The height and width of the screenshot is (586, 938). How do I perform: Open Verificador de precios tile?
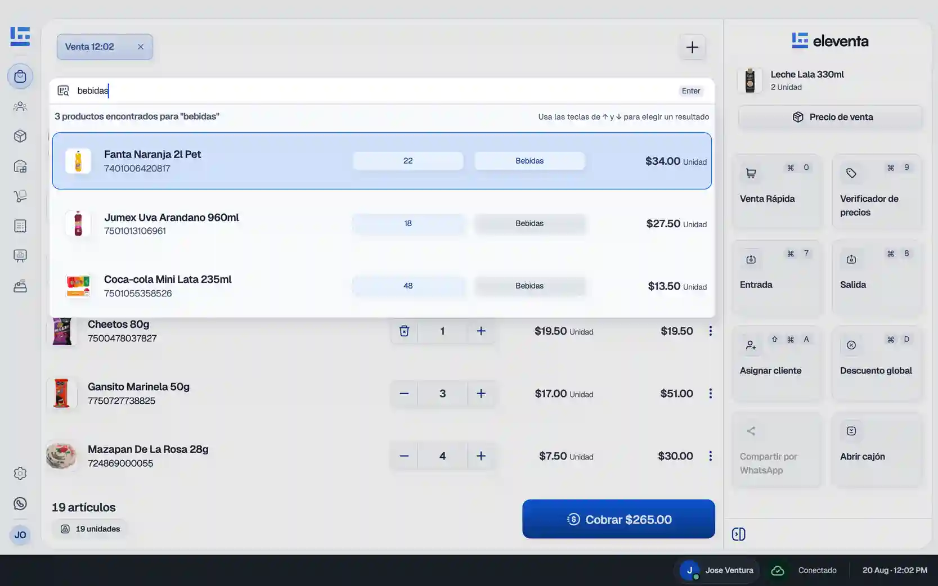click(877, 191)
